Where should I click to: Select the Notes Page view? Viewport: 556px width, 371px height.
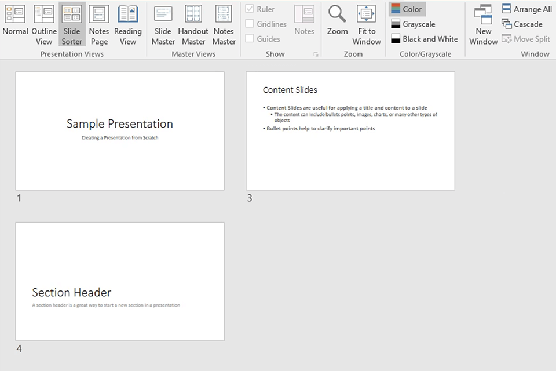tap(99, 24)
